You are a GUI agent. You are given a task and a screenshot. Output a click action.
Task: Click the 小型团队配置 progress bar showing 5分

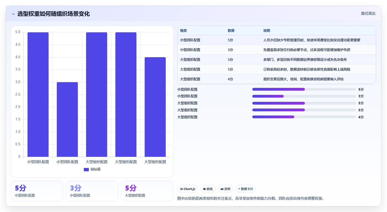tap(304, 89)
